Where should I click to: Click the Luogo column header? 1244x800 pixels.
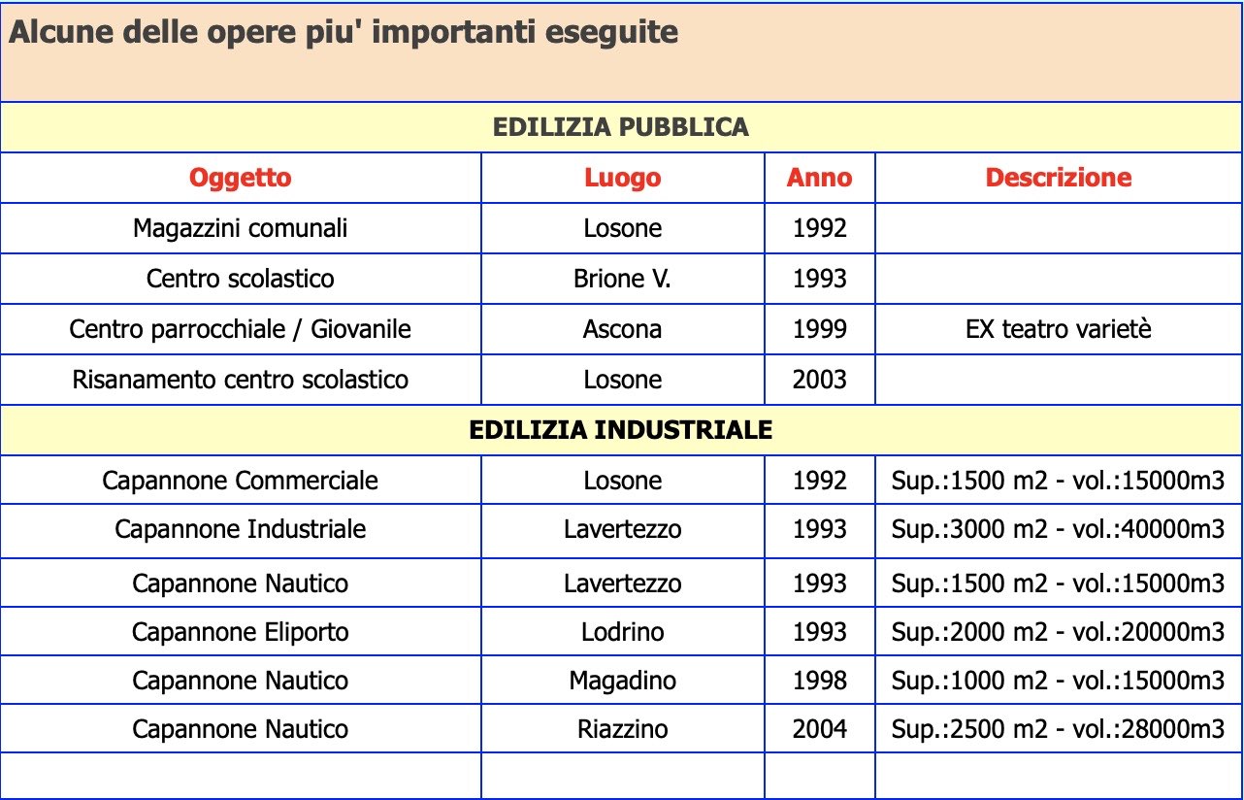(x=623, y=178)
